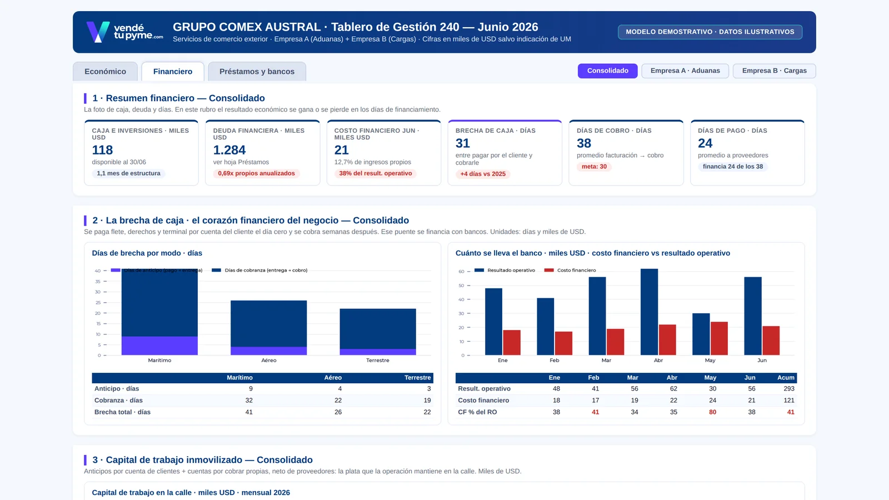
Task: Click the "+4 días vs 2025" badge
Action: pyautogui.click(x=483, y=174)
